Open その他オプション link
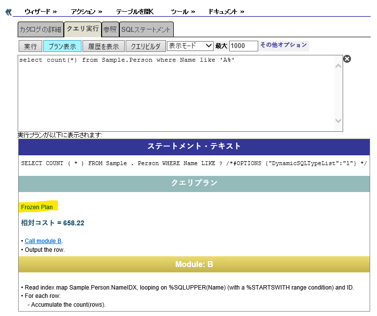 (x=283, y=45)
